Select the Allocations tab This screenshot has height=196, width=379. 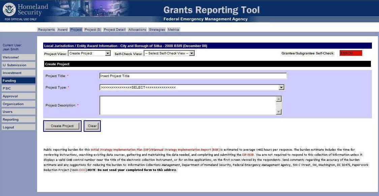click(137, 30)
